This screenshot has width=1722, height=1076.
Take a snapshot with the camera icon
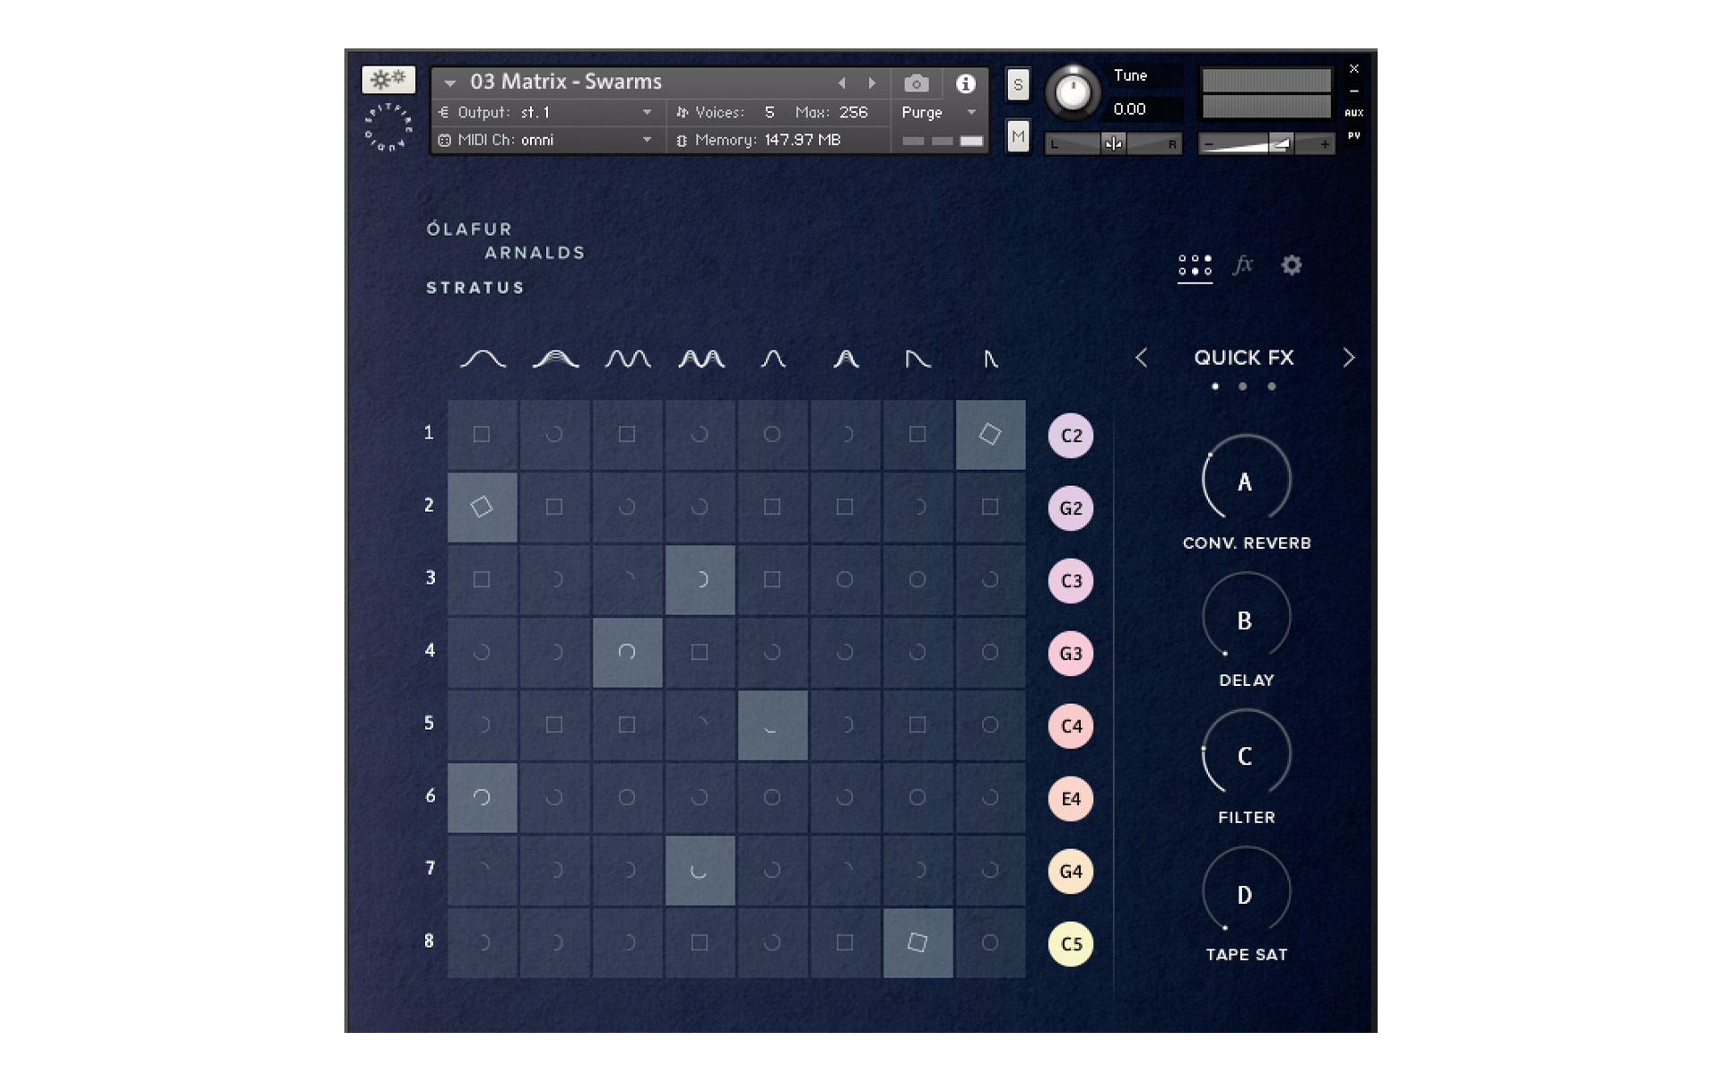915,82
